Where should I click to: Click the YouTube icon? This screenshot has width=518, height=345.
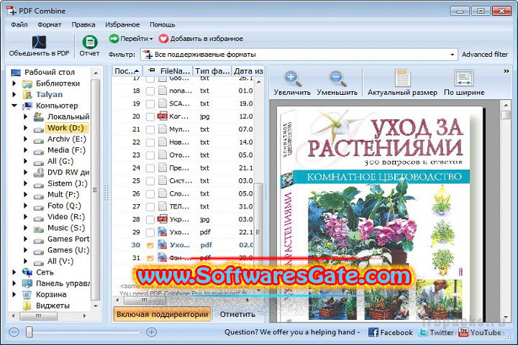pos(463,332)
